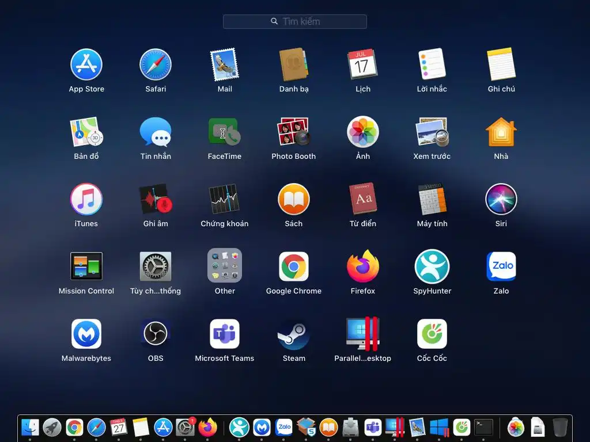This screenshot has width=590, height=442.
Task: Launch Safari from the Launchpad grid
Action: point(156,64)
